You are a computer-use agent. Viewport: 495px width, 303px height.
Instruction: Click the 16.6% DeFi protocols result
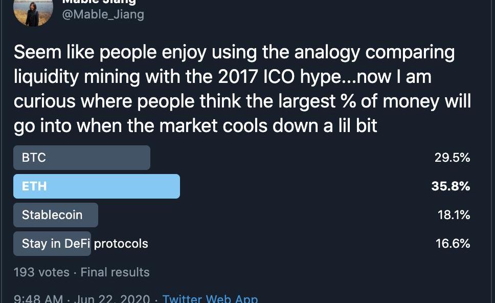(453, 244)
